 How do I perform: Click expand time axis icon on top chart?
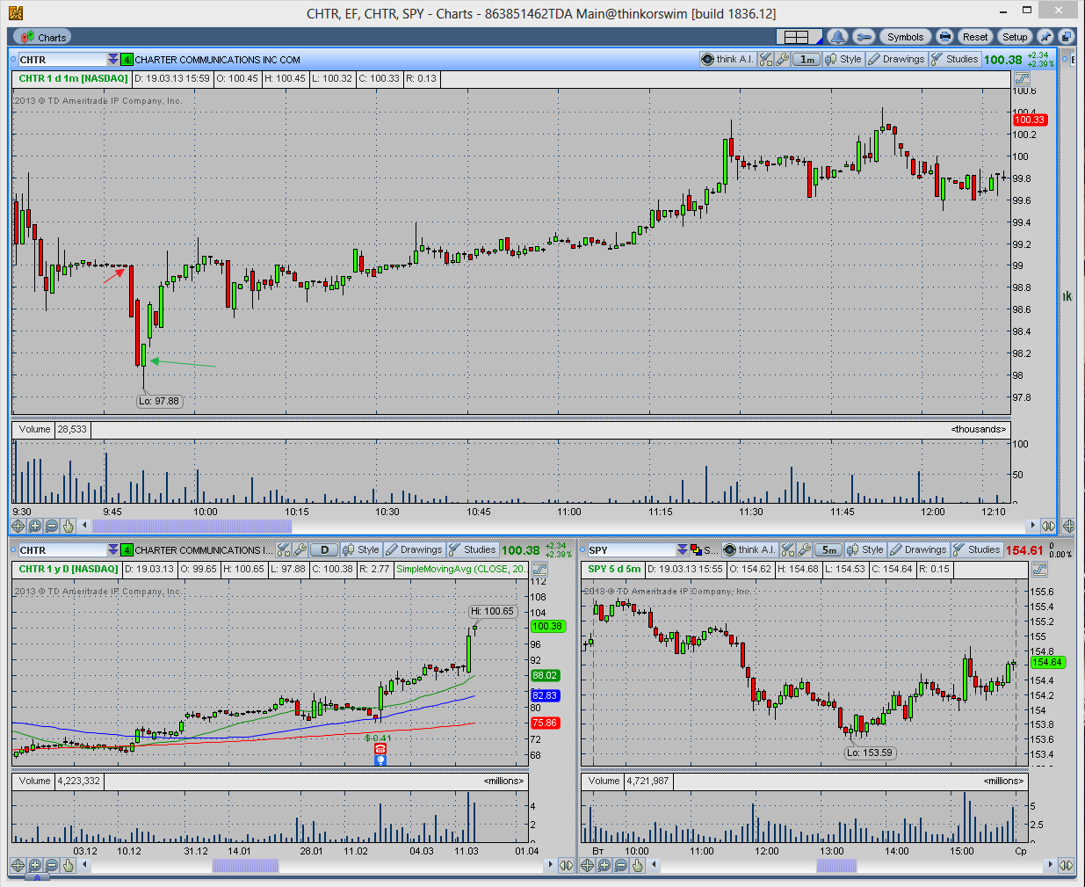click(x=1048, y=526)
